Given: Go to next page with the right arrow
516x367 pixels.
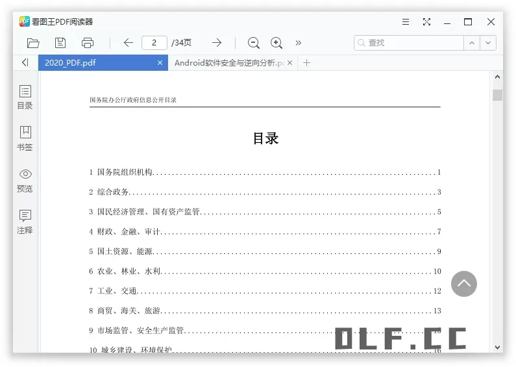Looking at the screenshot, I should (217, 42).
